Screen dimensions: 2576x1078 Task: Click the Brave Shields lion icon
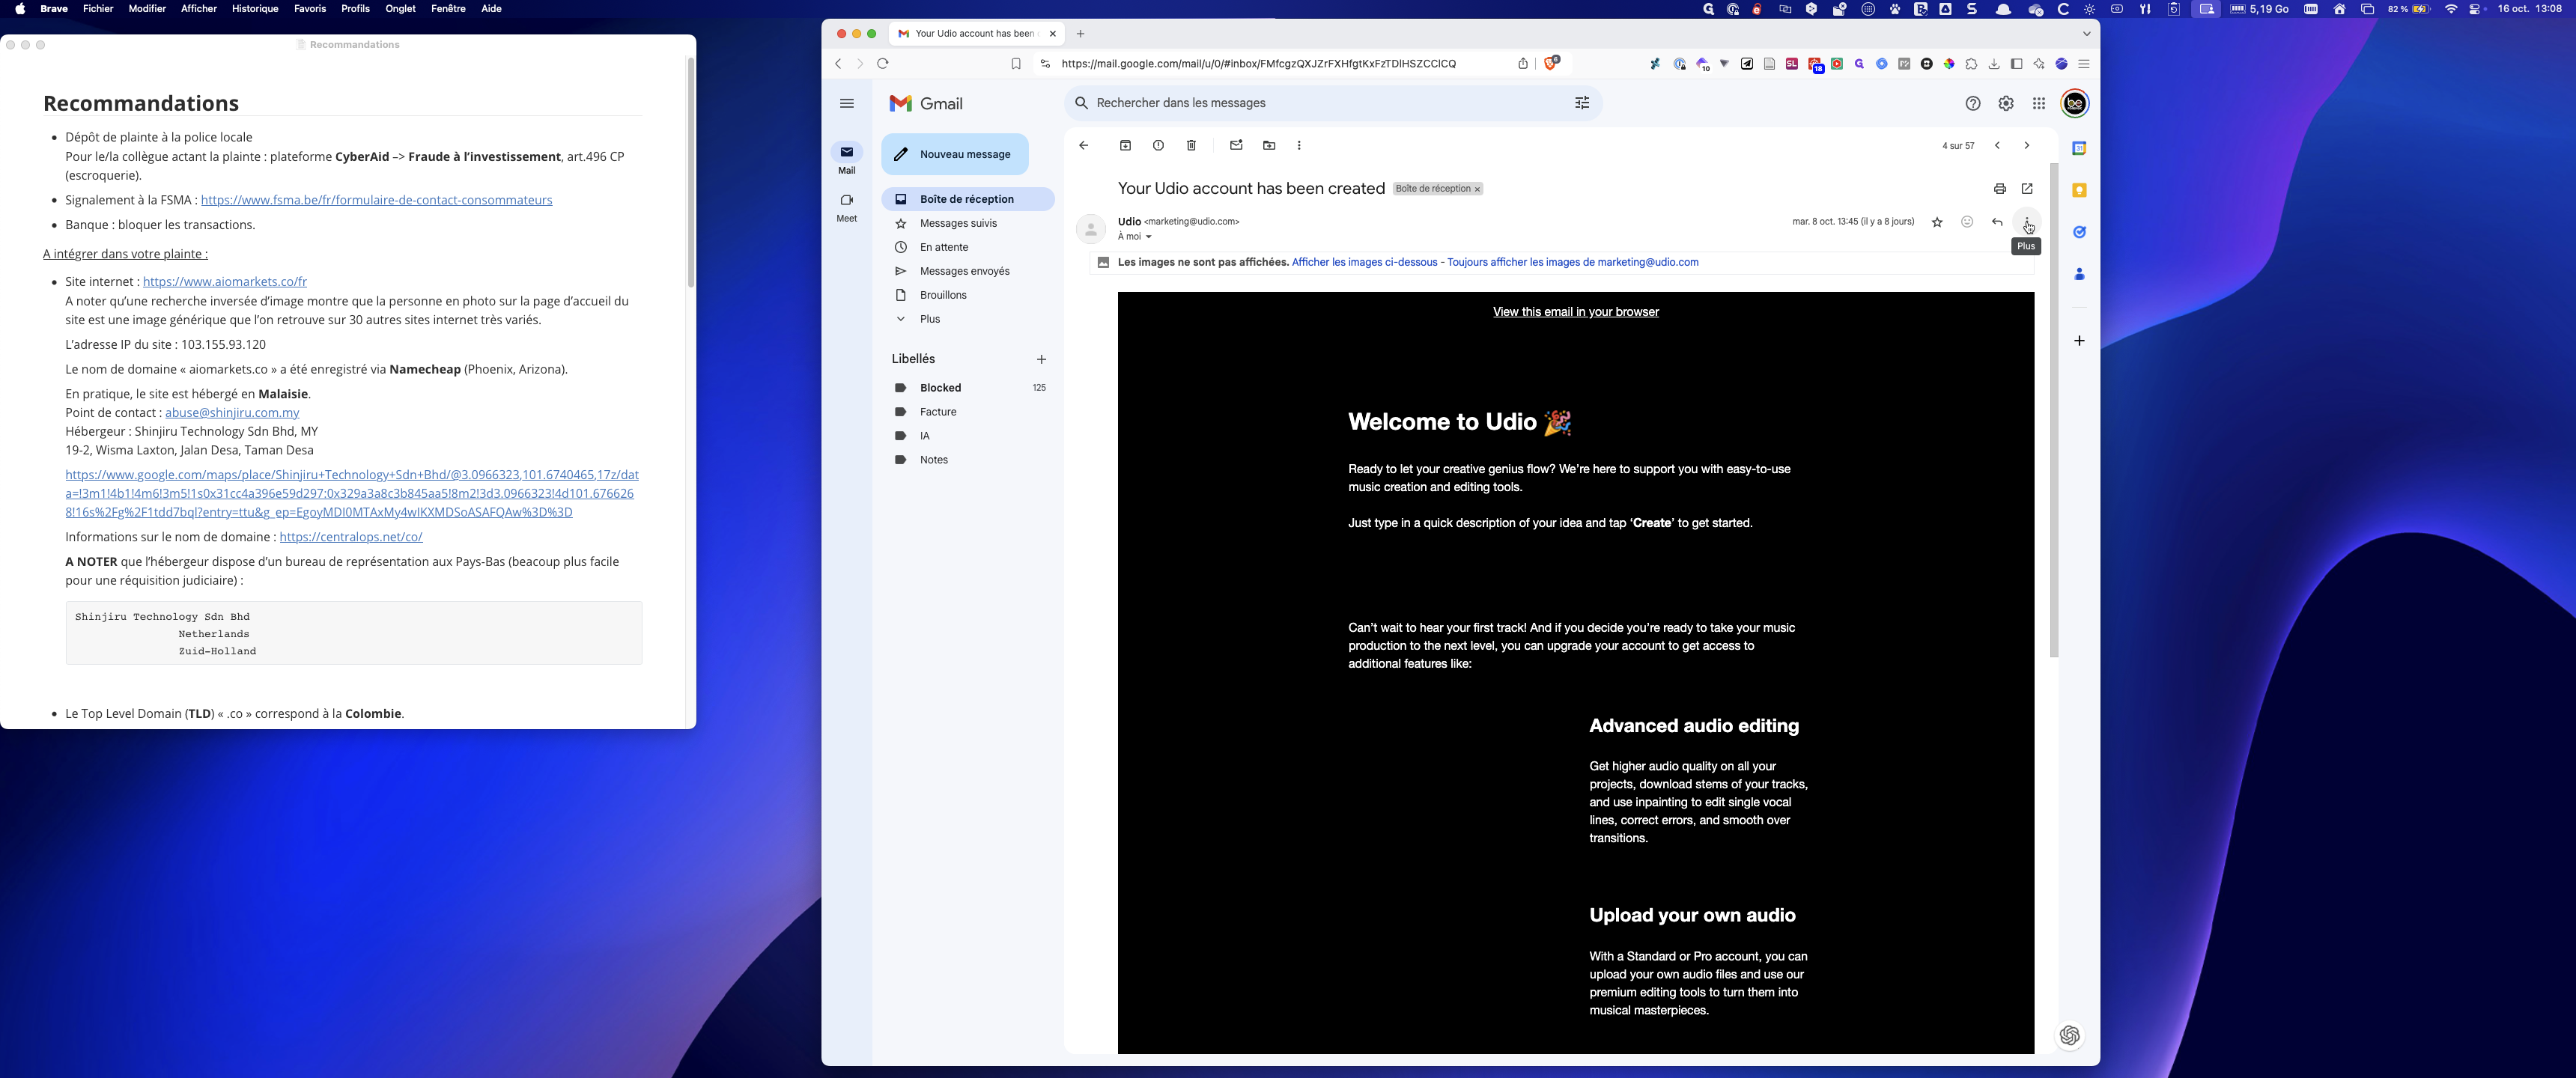pos(1551,63)
